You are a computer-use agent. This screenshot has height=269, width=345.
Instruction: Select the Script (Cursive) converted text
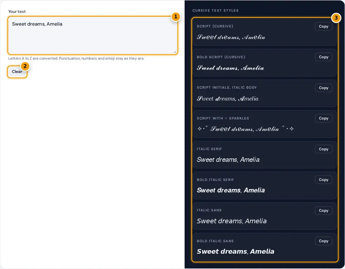click(x=231, y=37)
